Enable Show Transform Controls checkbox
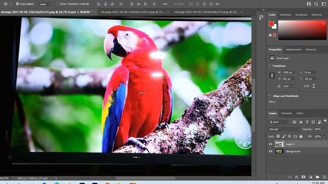This screenshot has width=328, height=184. coord(57,4)
